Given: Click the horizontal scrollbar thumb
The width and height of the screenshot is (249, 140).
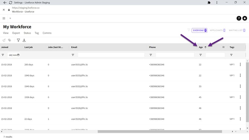Looking at the screenshot, I should 160,131.
